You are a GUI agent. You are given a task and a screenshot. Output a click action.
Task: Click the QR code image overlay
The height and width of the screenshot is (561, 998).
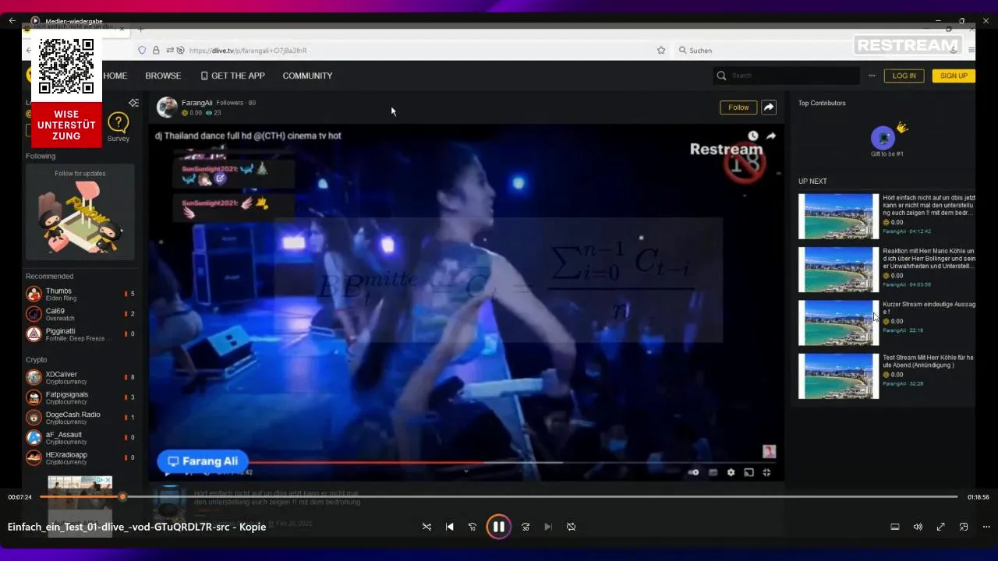pyautogui.click(x=66, y=67)
